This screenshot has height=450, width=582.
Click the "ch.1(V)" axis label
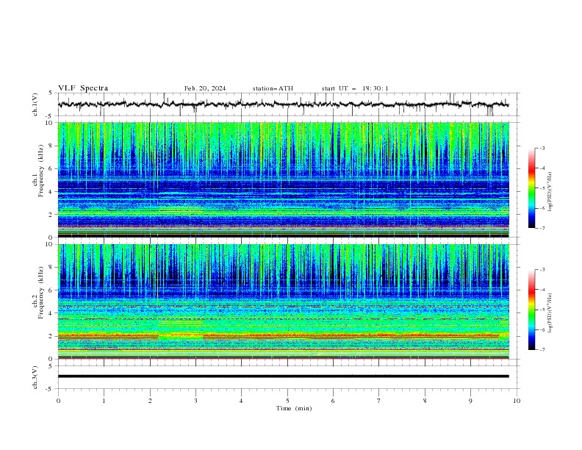pos(35,104)
